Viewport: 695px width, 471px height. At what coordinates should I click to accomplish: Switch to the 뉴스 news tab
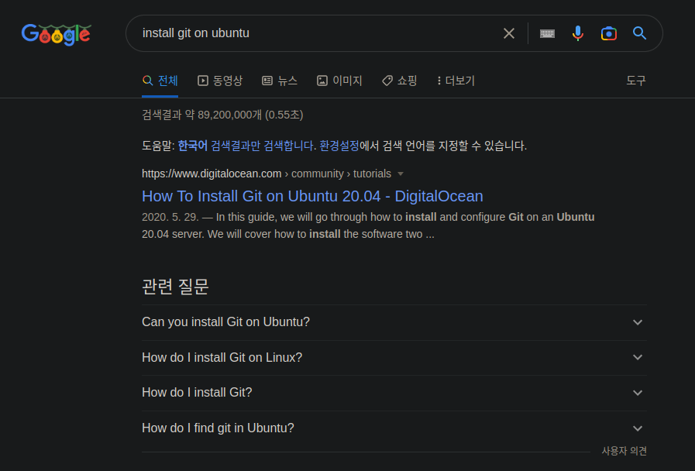(280, 81)
